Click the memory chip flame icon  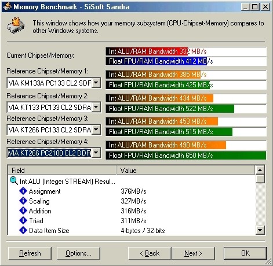(16, 25)
